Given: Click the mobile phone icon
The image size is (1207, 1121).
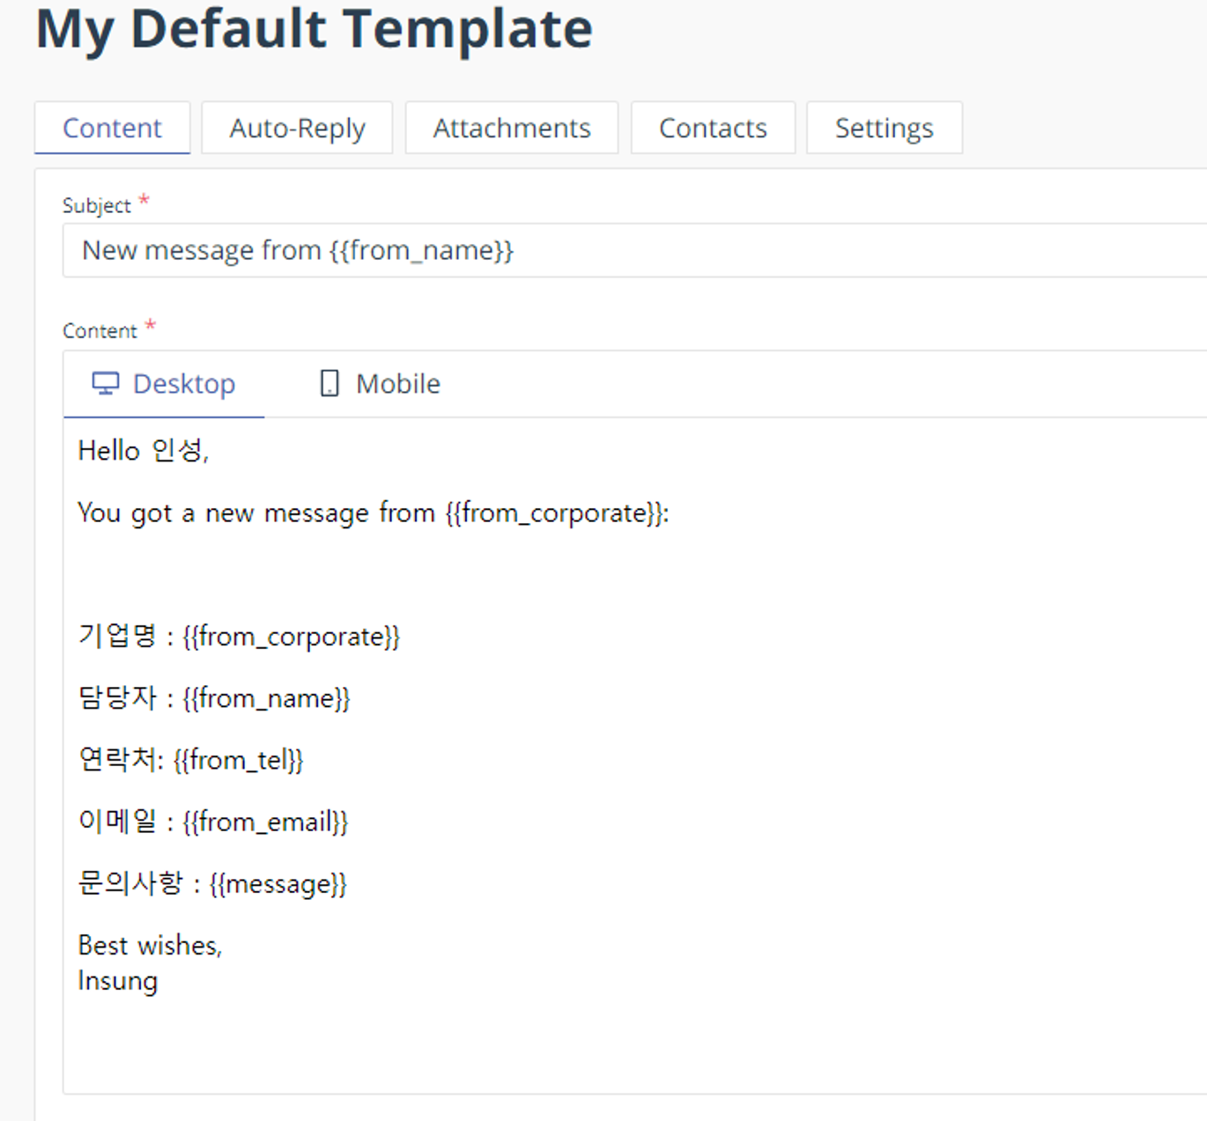Looking at the screenshot, I should [329, 384].
